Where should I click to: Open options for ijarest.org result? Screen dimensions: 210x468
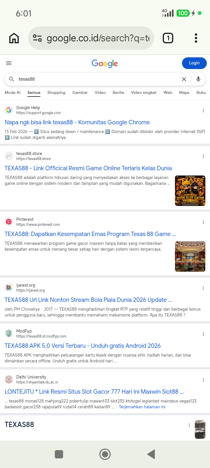[x=203, y=288]
